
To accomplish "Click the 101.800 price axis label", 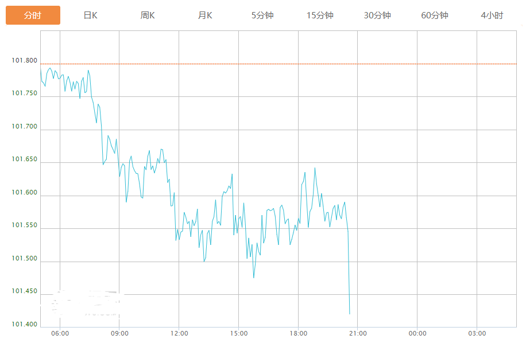I will 24,61.
